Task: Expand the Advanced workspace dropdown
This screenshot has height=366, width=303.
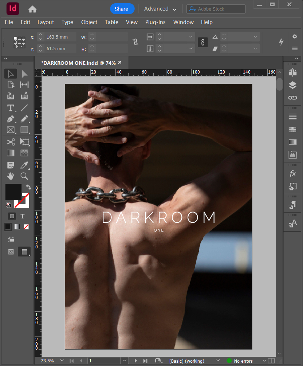Action: (160, 9)
